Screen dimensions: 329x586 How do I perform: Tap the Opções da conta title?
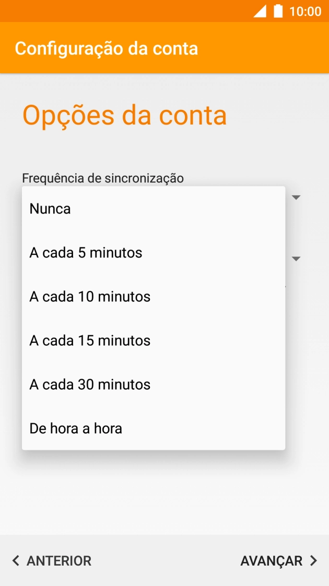(124, 115)
